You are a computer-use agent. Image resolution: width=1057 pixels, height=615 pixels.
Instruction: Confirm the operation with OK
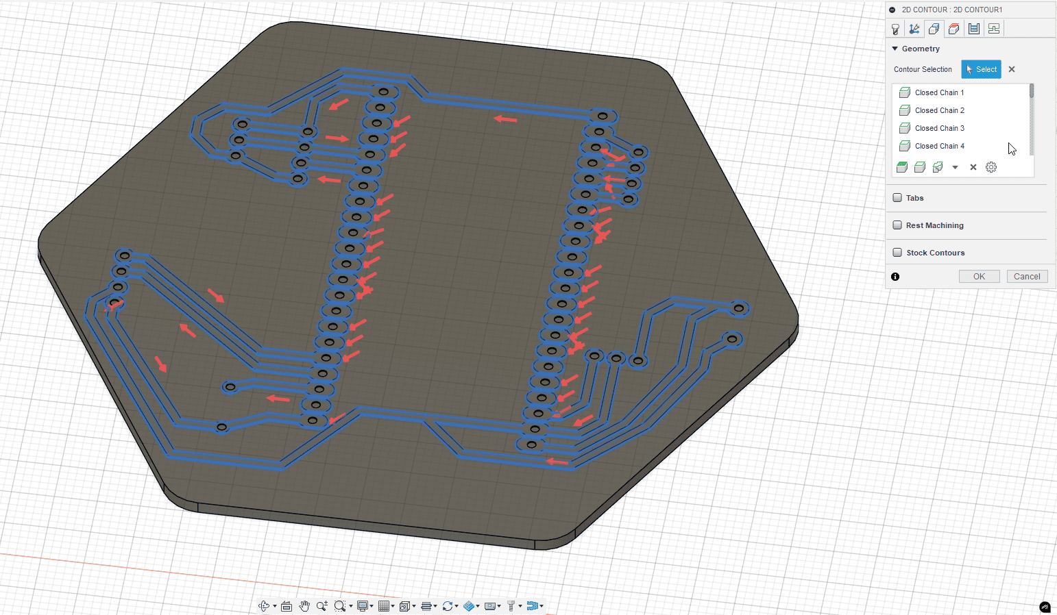pos(979,277)
